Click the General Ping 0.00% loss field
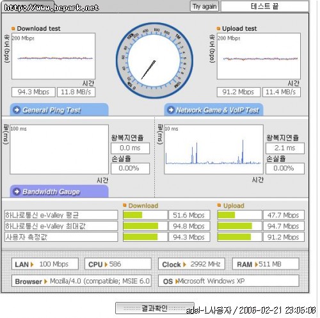 130,168
